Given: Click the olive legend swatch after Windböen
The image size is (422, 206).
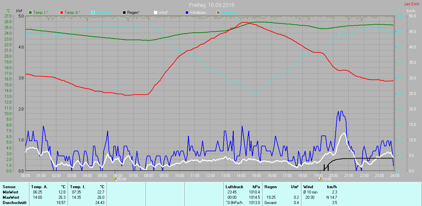Looking at the screenshot, I should 218,13.
